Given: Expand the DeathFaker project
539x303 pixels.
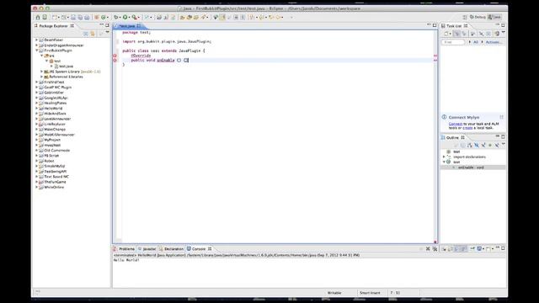Looking at the screenshot, I should tap(37, 40).
